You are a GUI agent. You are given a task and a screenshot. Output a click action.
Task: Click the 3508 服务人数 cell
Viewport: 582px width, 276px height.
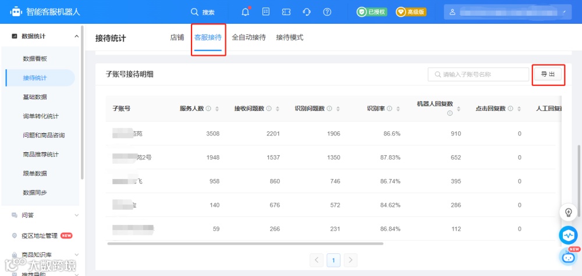pyautogui.click(x=212, y=134)
